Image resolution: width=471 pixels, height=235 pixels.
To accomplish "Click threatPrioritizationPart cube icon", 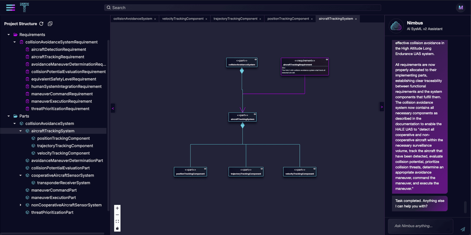I will [27, 212].
